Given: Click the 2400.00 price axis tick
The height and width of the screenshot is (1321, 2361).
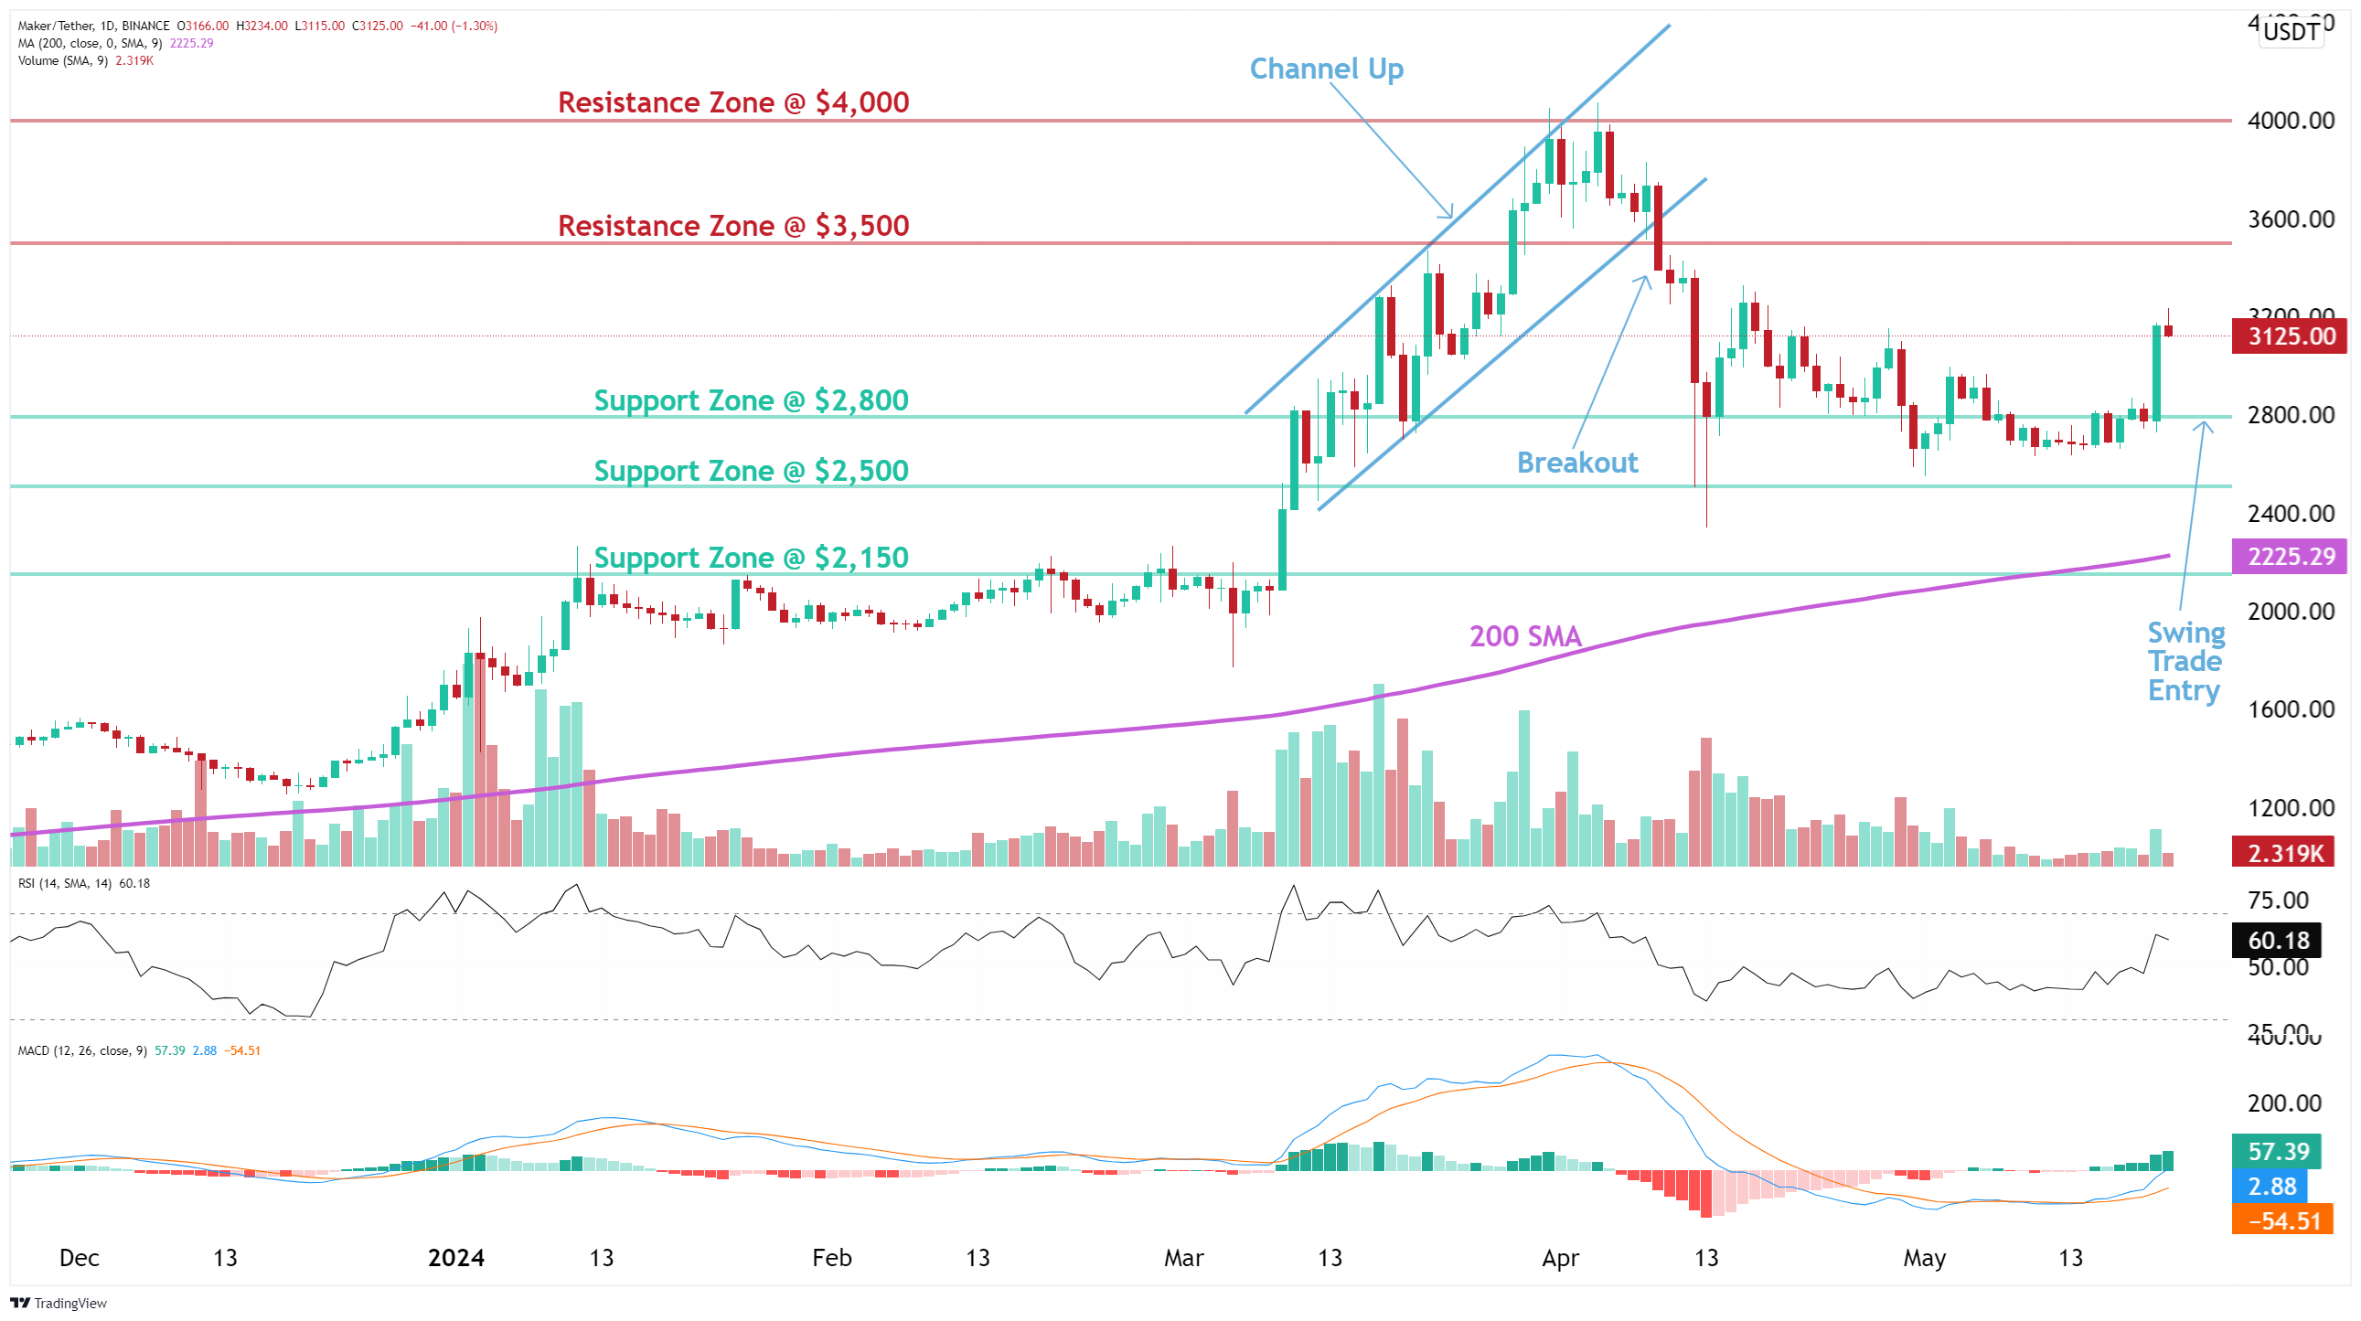Looking at the screenshot, I should 2291,513.
